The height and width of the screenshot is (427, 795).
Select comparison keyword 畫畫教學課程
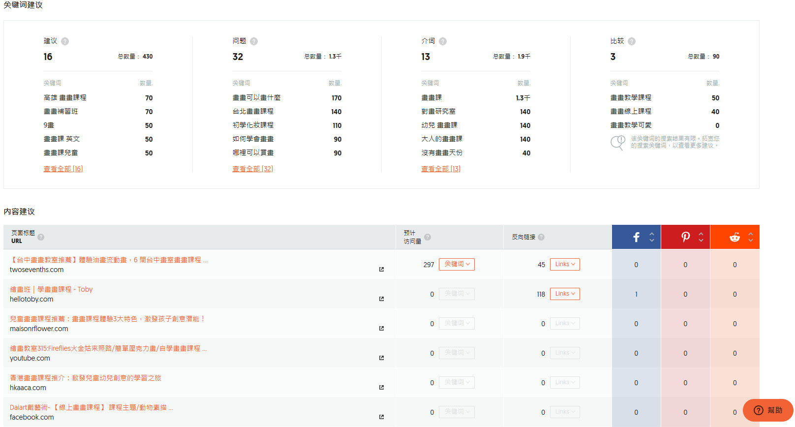click(x=631, y=98)
